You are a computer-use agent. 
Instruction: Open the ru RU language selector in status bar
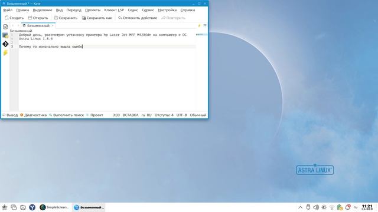pyautogui.click(x=146, y=115)
